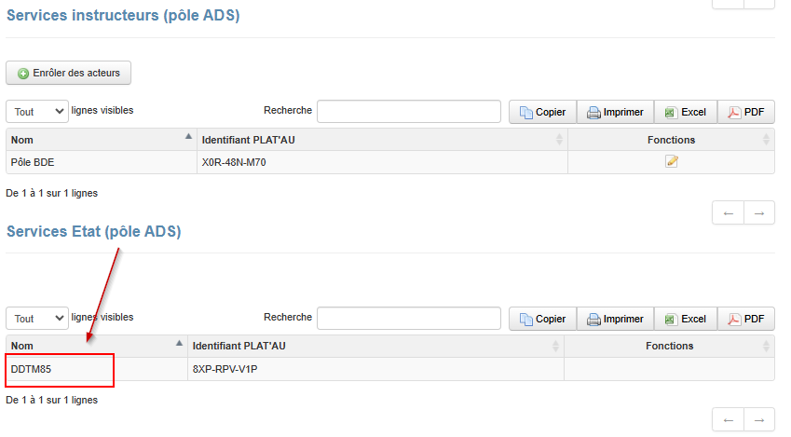
Task: Open visible lines dropdown in Services Etat
Action: point(37,319)
